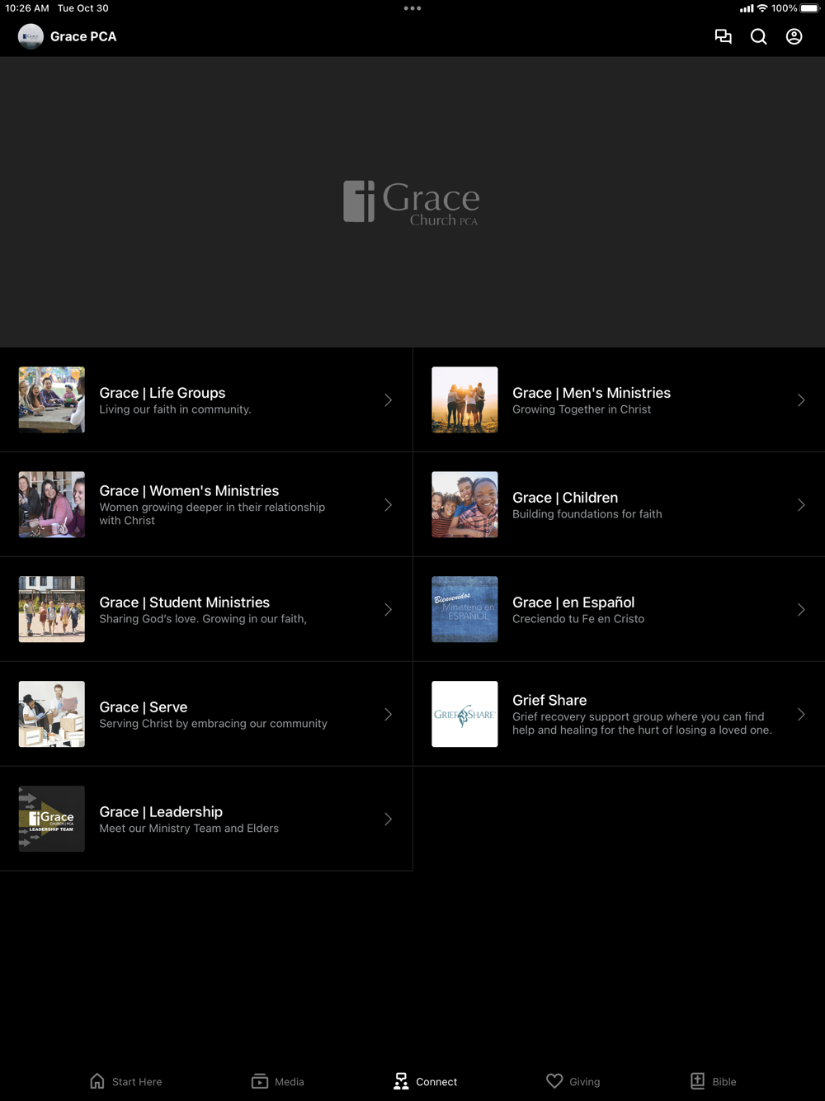Image resolution: width=825 pixels, height=1101 pixels.
Task: Tap the Tue Oct 30 date in status bar
Action: [83, 8]
